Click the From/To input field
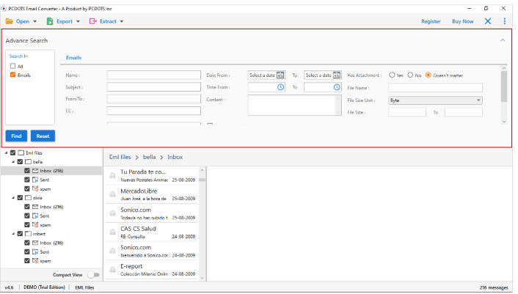The width and height of the screenshot is (518, 294). (153, 99)
